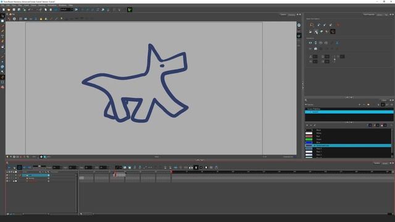Pick the blue circle tool in Tools toolbar

tap(2, 67)
